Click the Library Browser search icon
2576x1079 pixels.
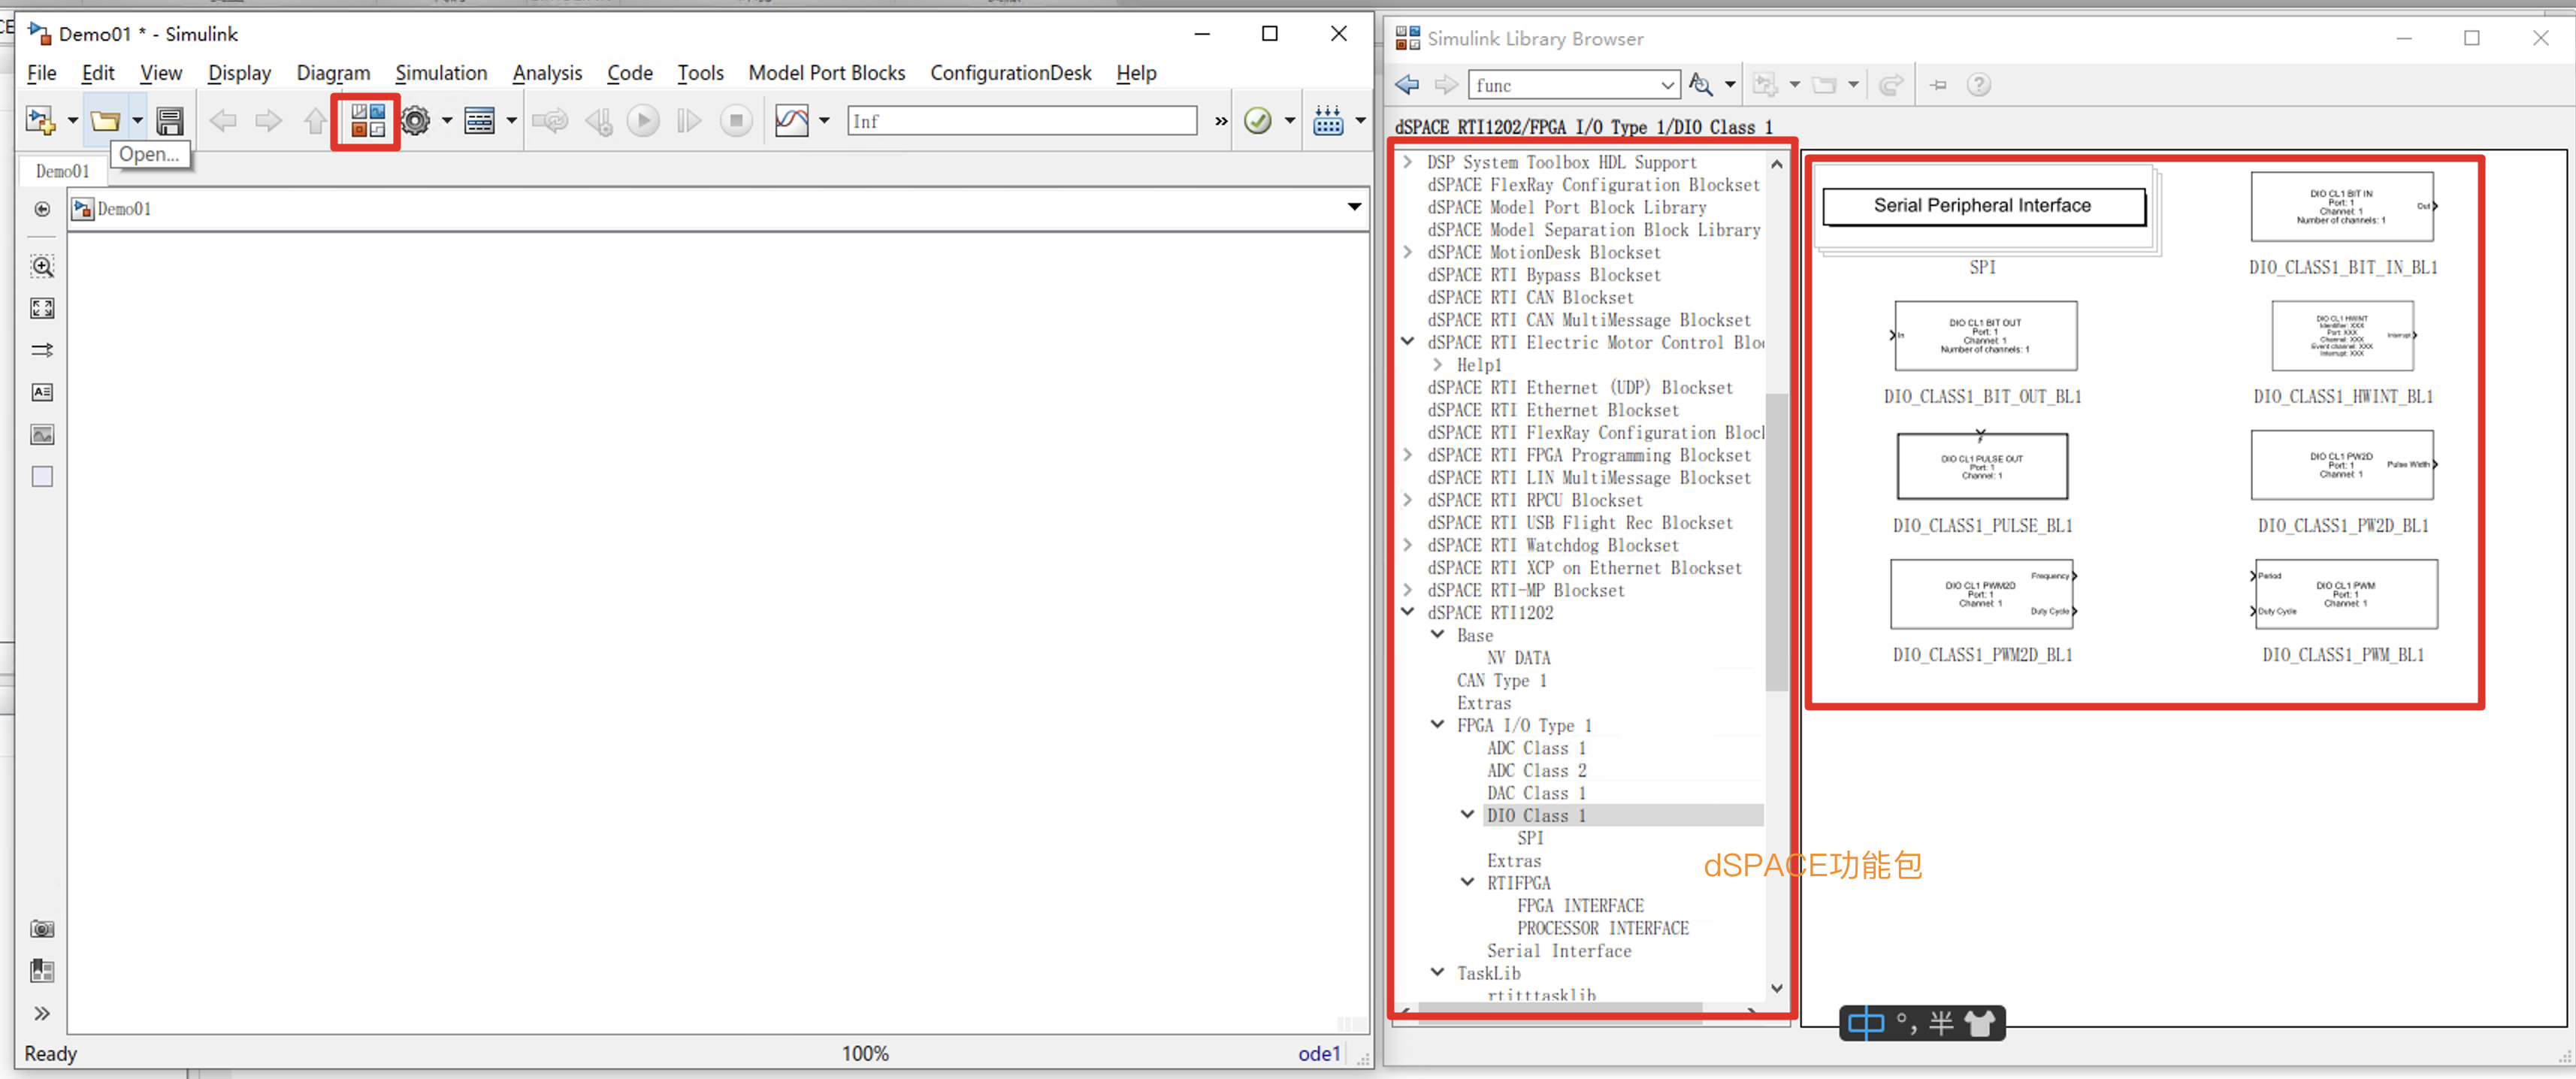1700,84
